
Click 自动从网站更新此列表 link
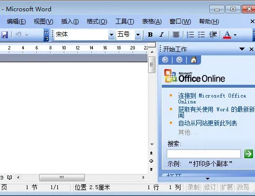pos(207,123)
